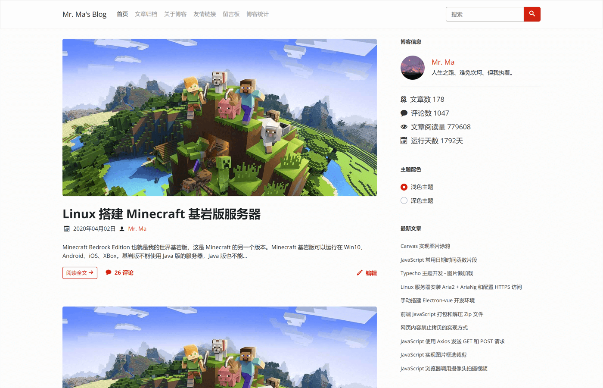The height and width of the screenshot is (388, 603).
Task: Click the article count badge icon
Action: point(404,99)
